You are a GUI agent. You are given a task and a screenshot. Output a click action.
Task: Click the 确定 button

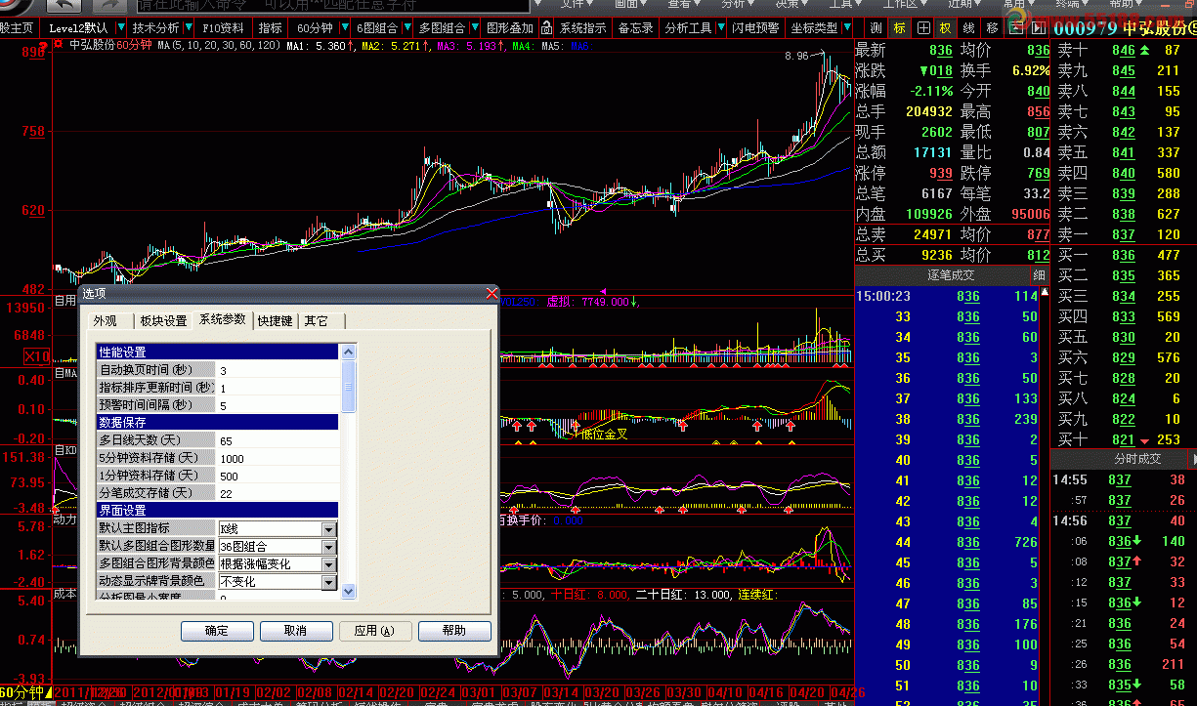click(217, 631)
